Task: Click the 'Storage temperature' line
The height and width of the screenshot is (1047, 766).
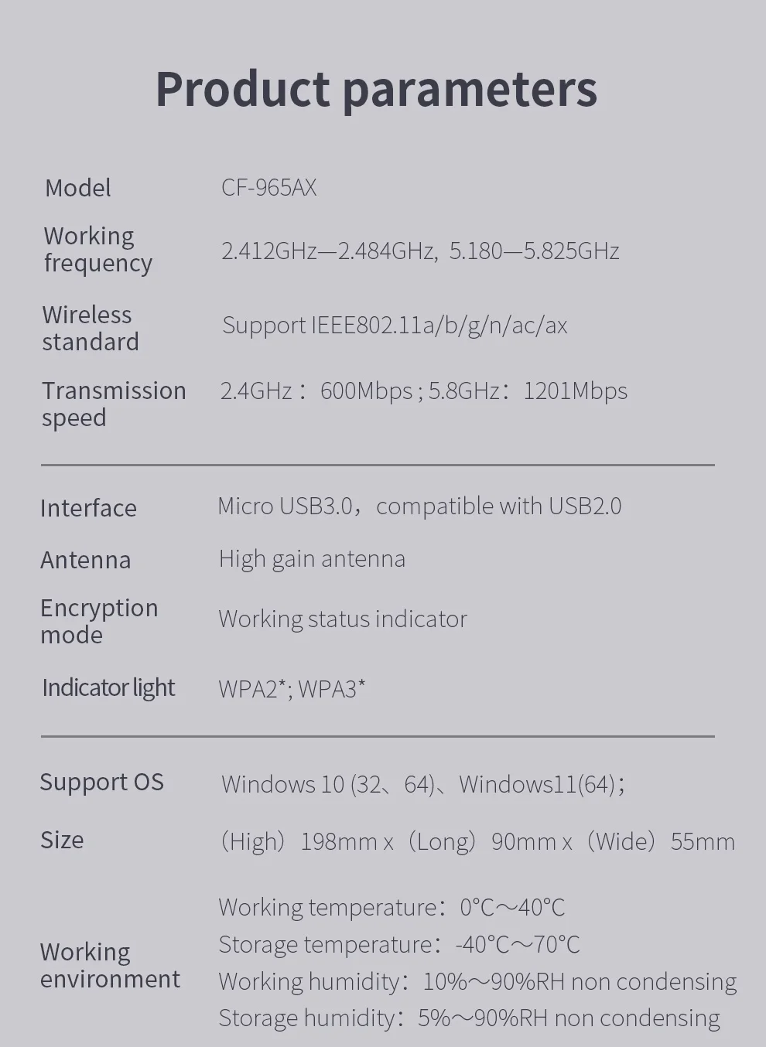Action: pyautogui.click(x=398, y=944)
